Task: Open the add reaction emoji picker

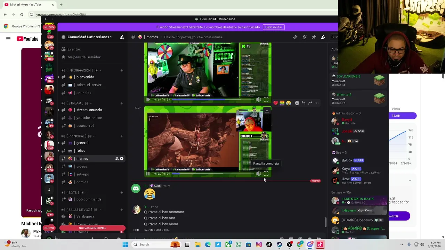Action: point(297,103)
